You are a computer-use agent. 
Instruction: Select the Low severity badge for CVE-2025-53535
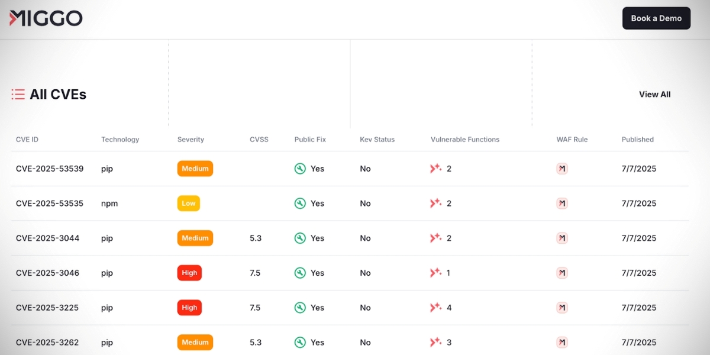188,203
